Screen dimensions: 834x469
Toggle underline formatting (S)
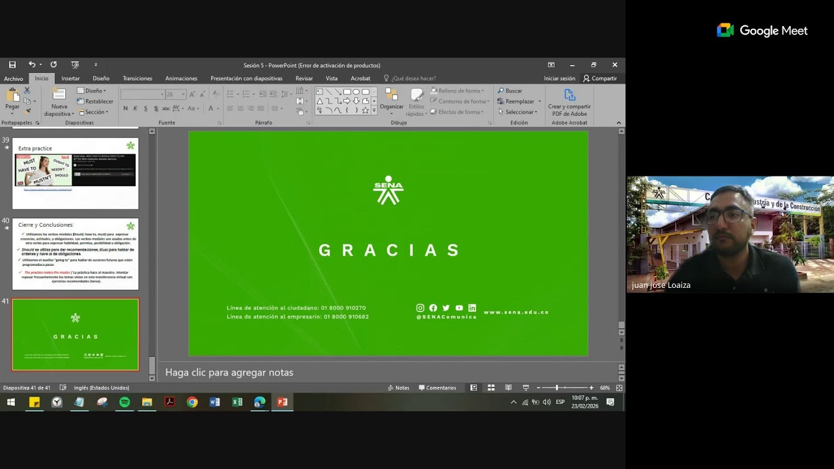[x=145, y=108]
